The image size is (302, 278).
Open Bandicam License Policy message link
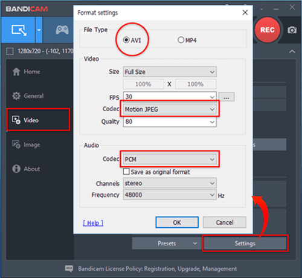pos(158,269)
